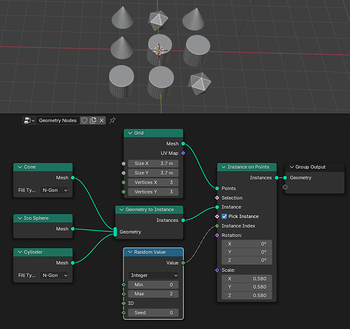Collapse the Cone node

pos(20,167)
